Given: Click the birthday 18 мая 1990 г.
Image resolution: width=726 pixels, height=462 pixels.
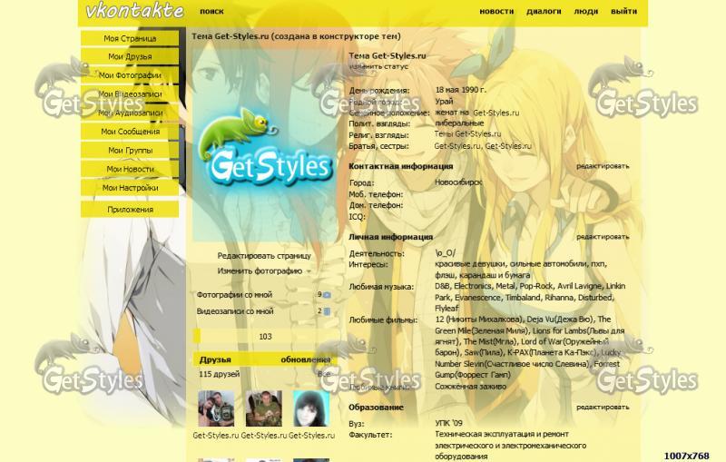Looking at the screenshot, I should tap(461, 90).
